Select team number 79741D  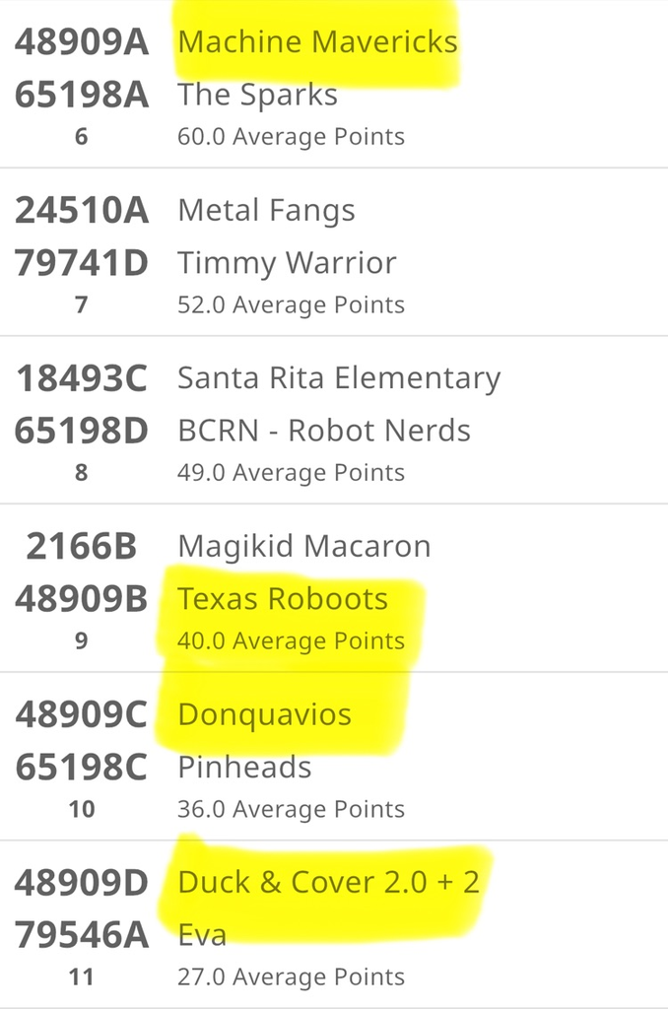coord(82,263)
